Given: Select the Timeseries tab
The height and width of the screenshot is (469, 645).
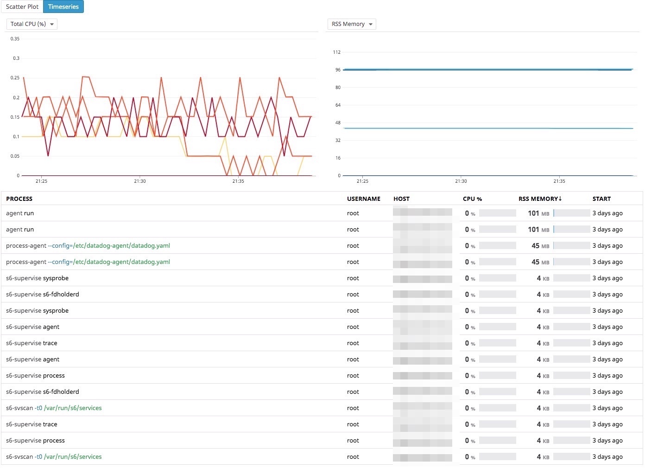Looking at the screenshot, I should click(x=63, y=7).
